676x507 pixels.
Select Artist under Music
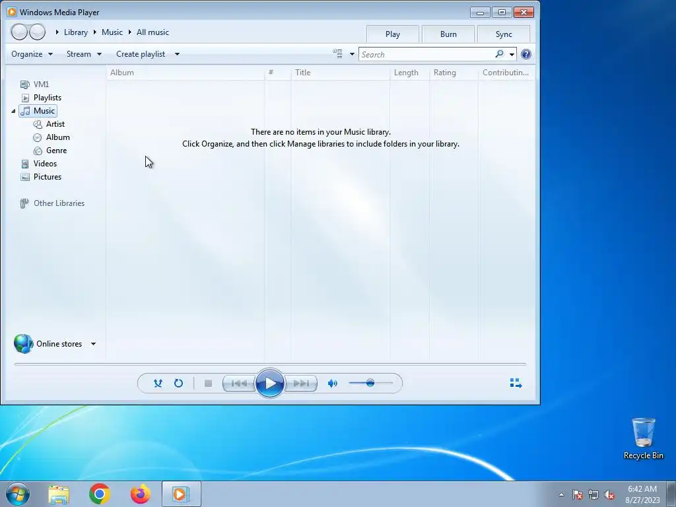49,124
